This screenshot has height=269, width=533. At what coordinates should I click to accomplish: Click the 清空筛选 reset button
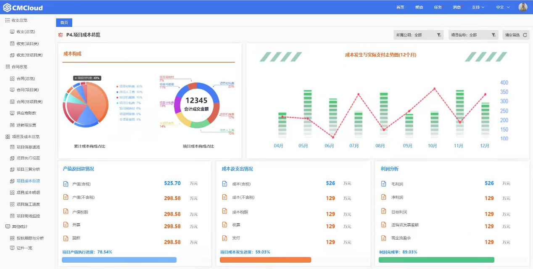click(515, 35)
